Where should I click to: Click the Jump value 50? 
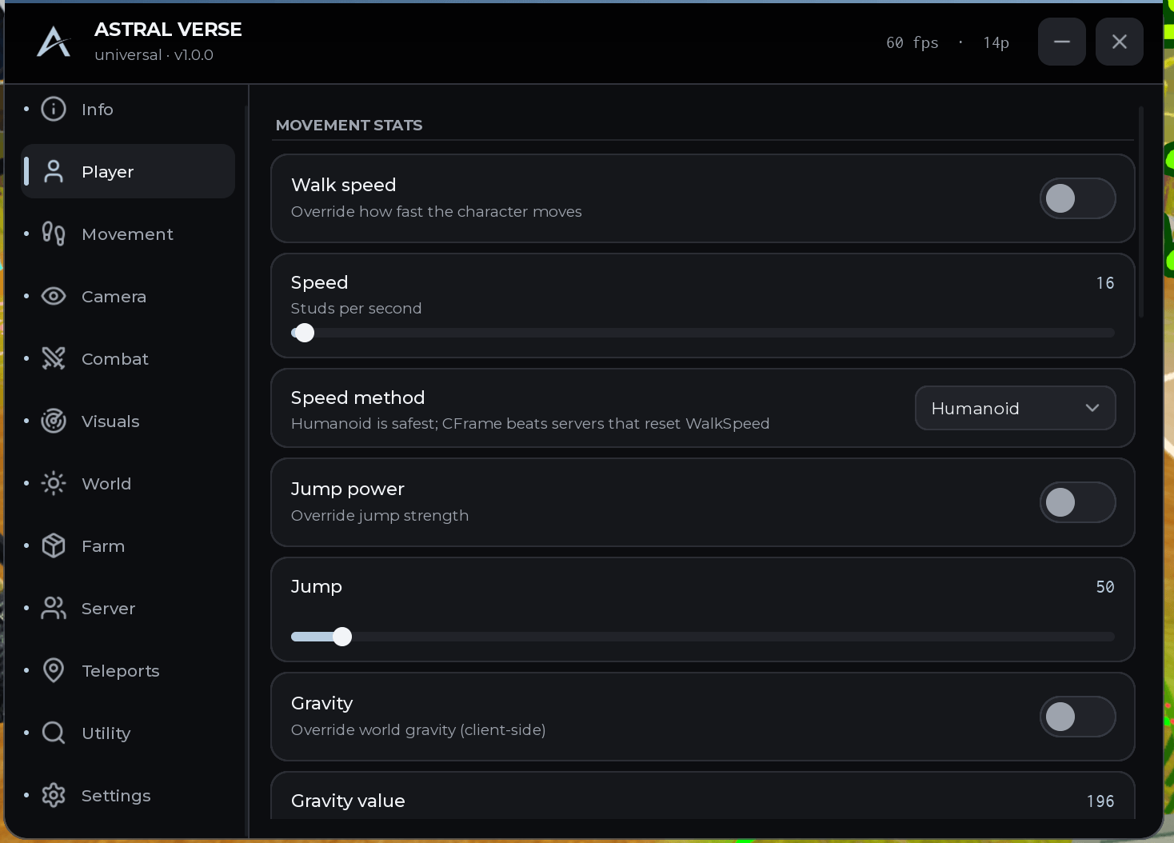[1105, 587]
